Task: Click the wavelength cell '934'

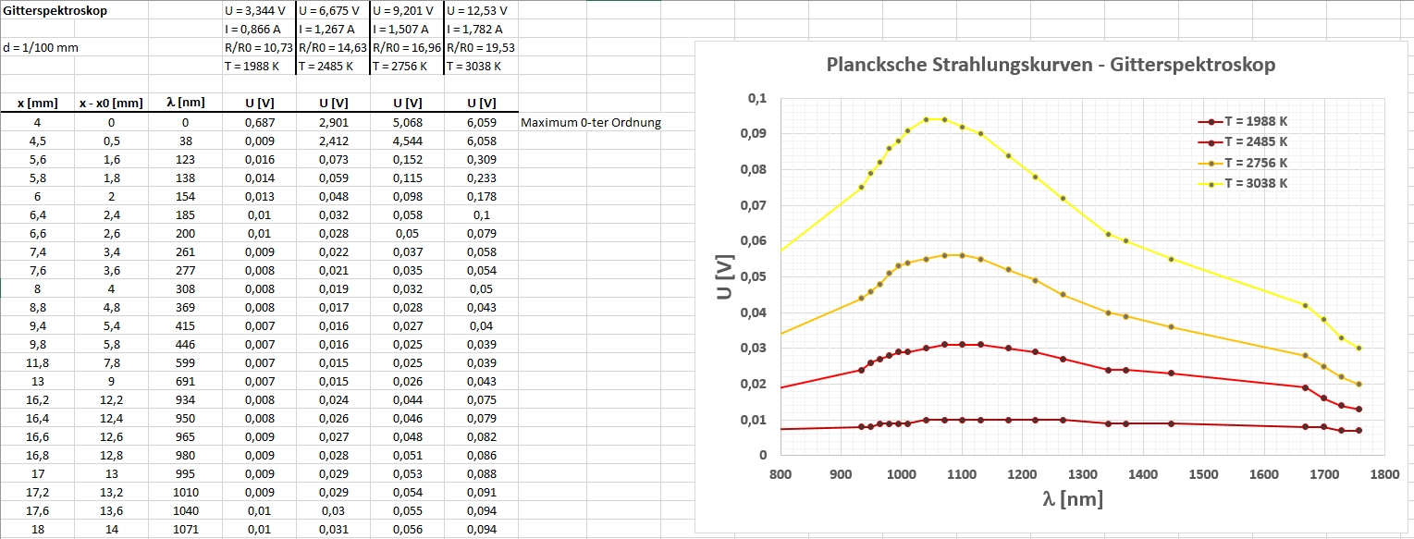Action: pyautogui.click(x=185, y=399)
